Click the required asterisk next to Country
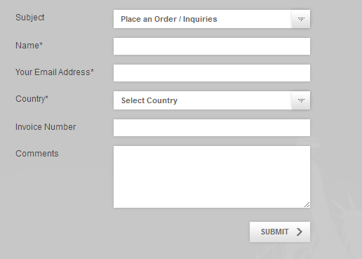This screenshot has height=259, width=362. click(x=46, y=97)
